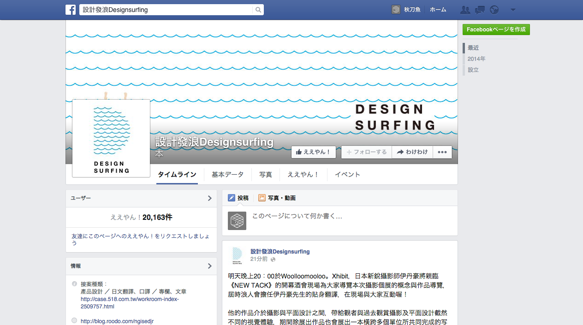Click the ええやん！ like button
Screen dimensions: 583x325
313,152
